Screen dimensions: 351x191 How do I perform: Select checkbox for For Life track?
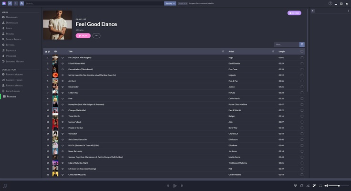coord(302,58)
